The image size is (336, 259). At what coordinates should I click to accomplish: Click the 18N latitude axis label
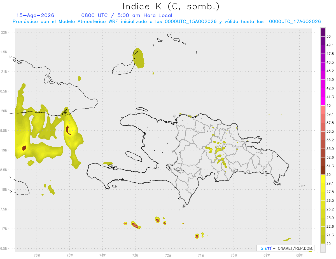4,189
